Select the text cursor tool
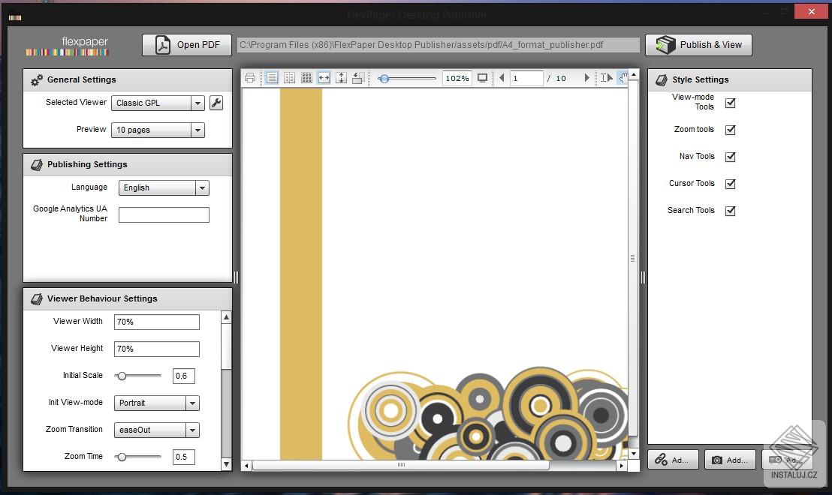This screenshot has width=832, height=495. click(606, 78)
